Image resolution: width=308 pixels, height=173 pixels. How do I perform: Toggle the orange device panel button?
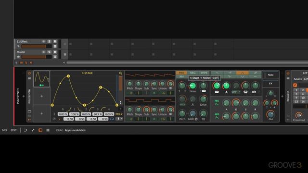click(40, 130)
